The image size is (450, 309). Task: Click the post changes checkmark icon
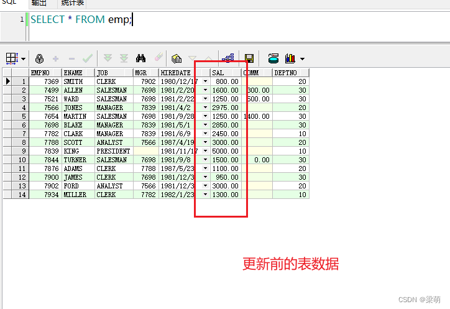click(88, 58)
